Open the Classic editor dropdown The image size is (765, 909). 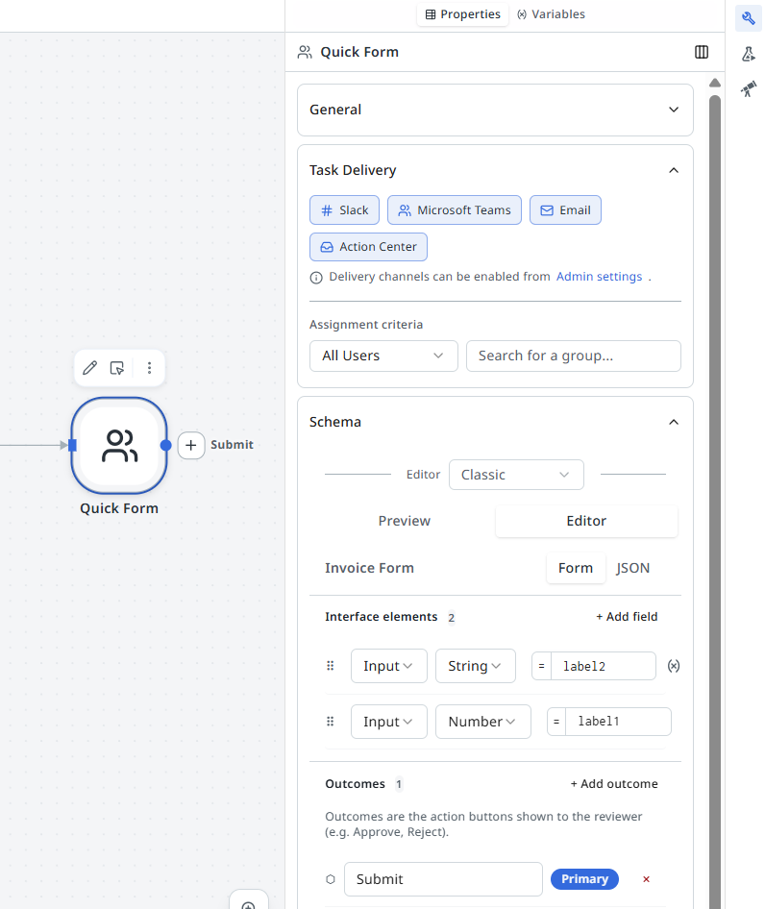tap(516, 475)
